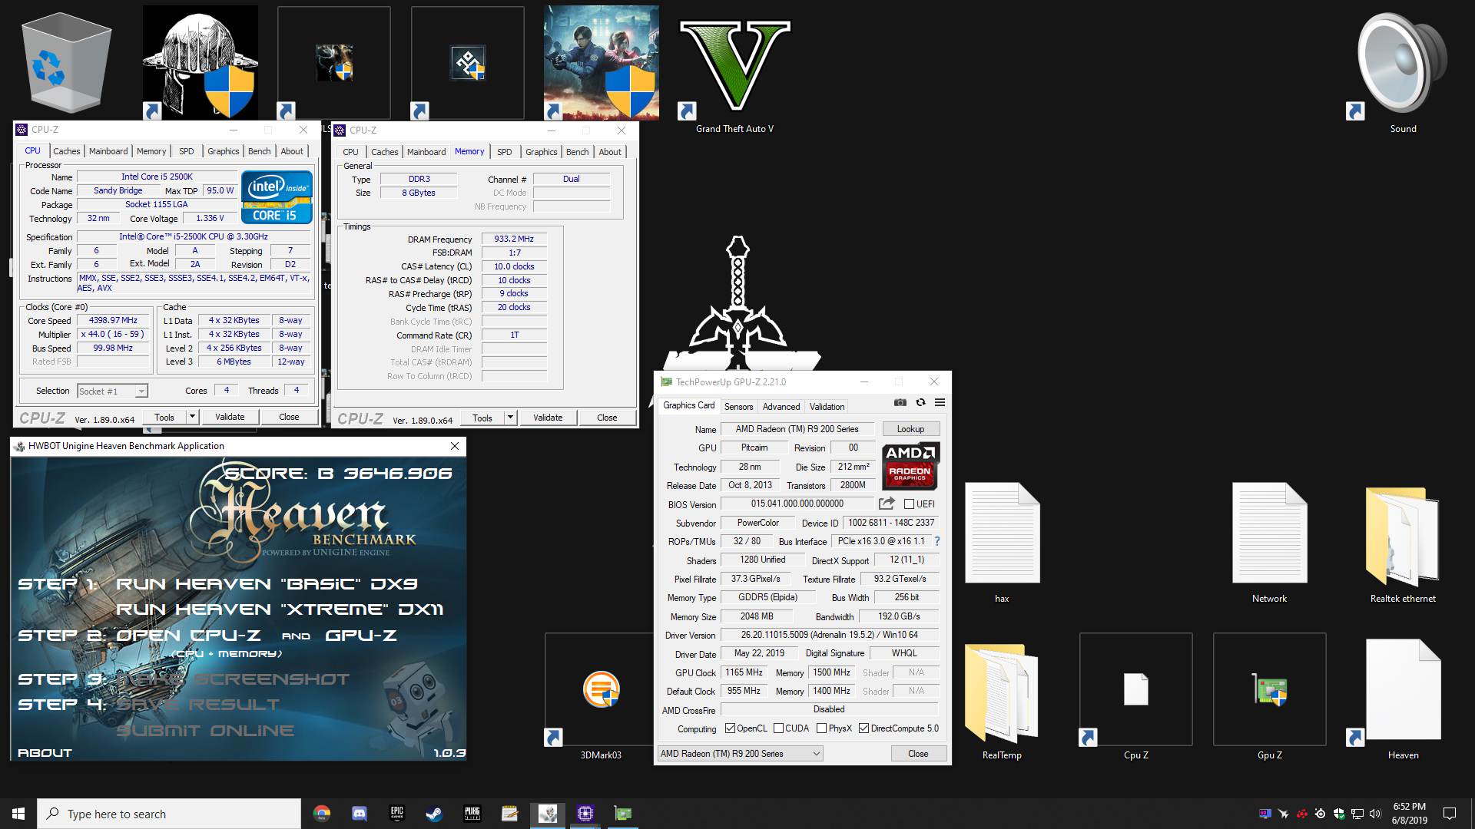Toggle the CUDA checkbox
This screenshot has width=1475, height=829.
tap(778, 728)
